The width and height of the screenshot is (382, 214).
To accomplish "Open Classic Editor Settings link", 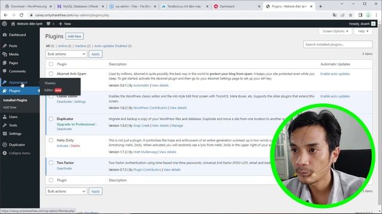I will tap(80, 102).
